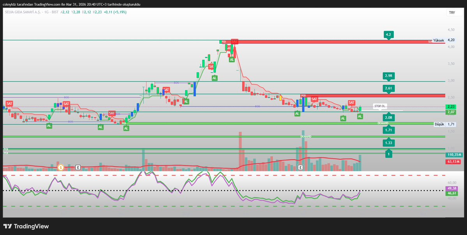Click the 3,00 price axis value

451,80
